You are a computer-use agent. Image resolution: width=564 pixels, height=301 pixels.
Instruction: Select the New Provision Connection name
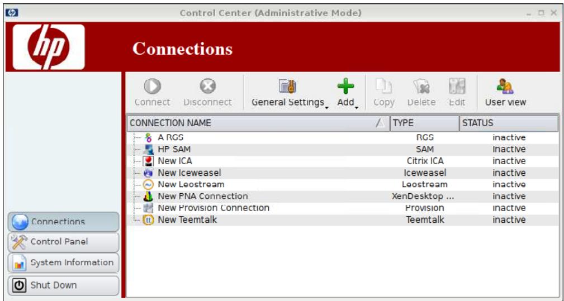(214, 208)
